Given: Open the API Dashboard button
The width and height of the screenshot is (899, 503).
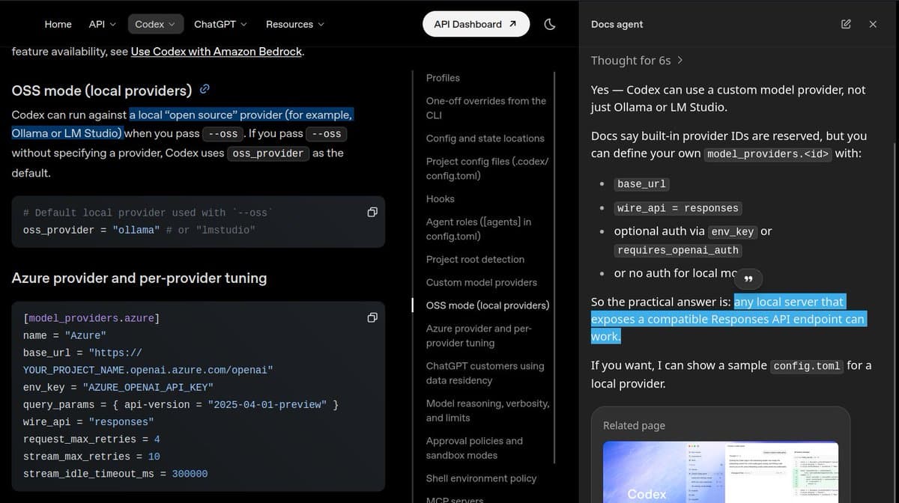Looking at the screenshot, I should pos(476,24).
